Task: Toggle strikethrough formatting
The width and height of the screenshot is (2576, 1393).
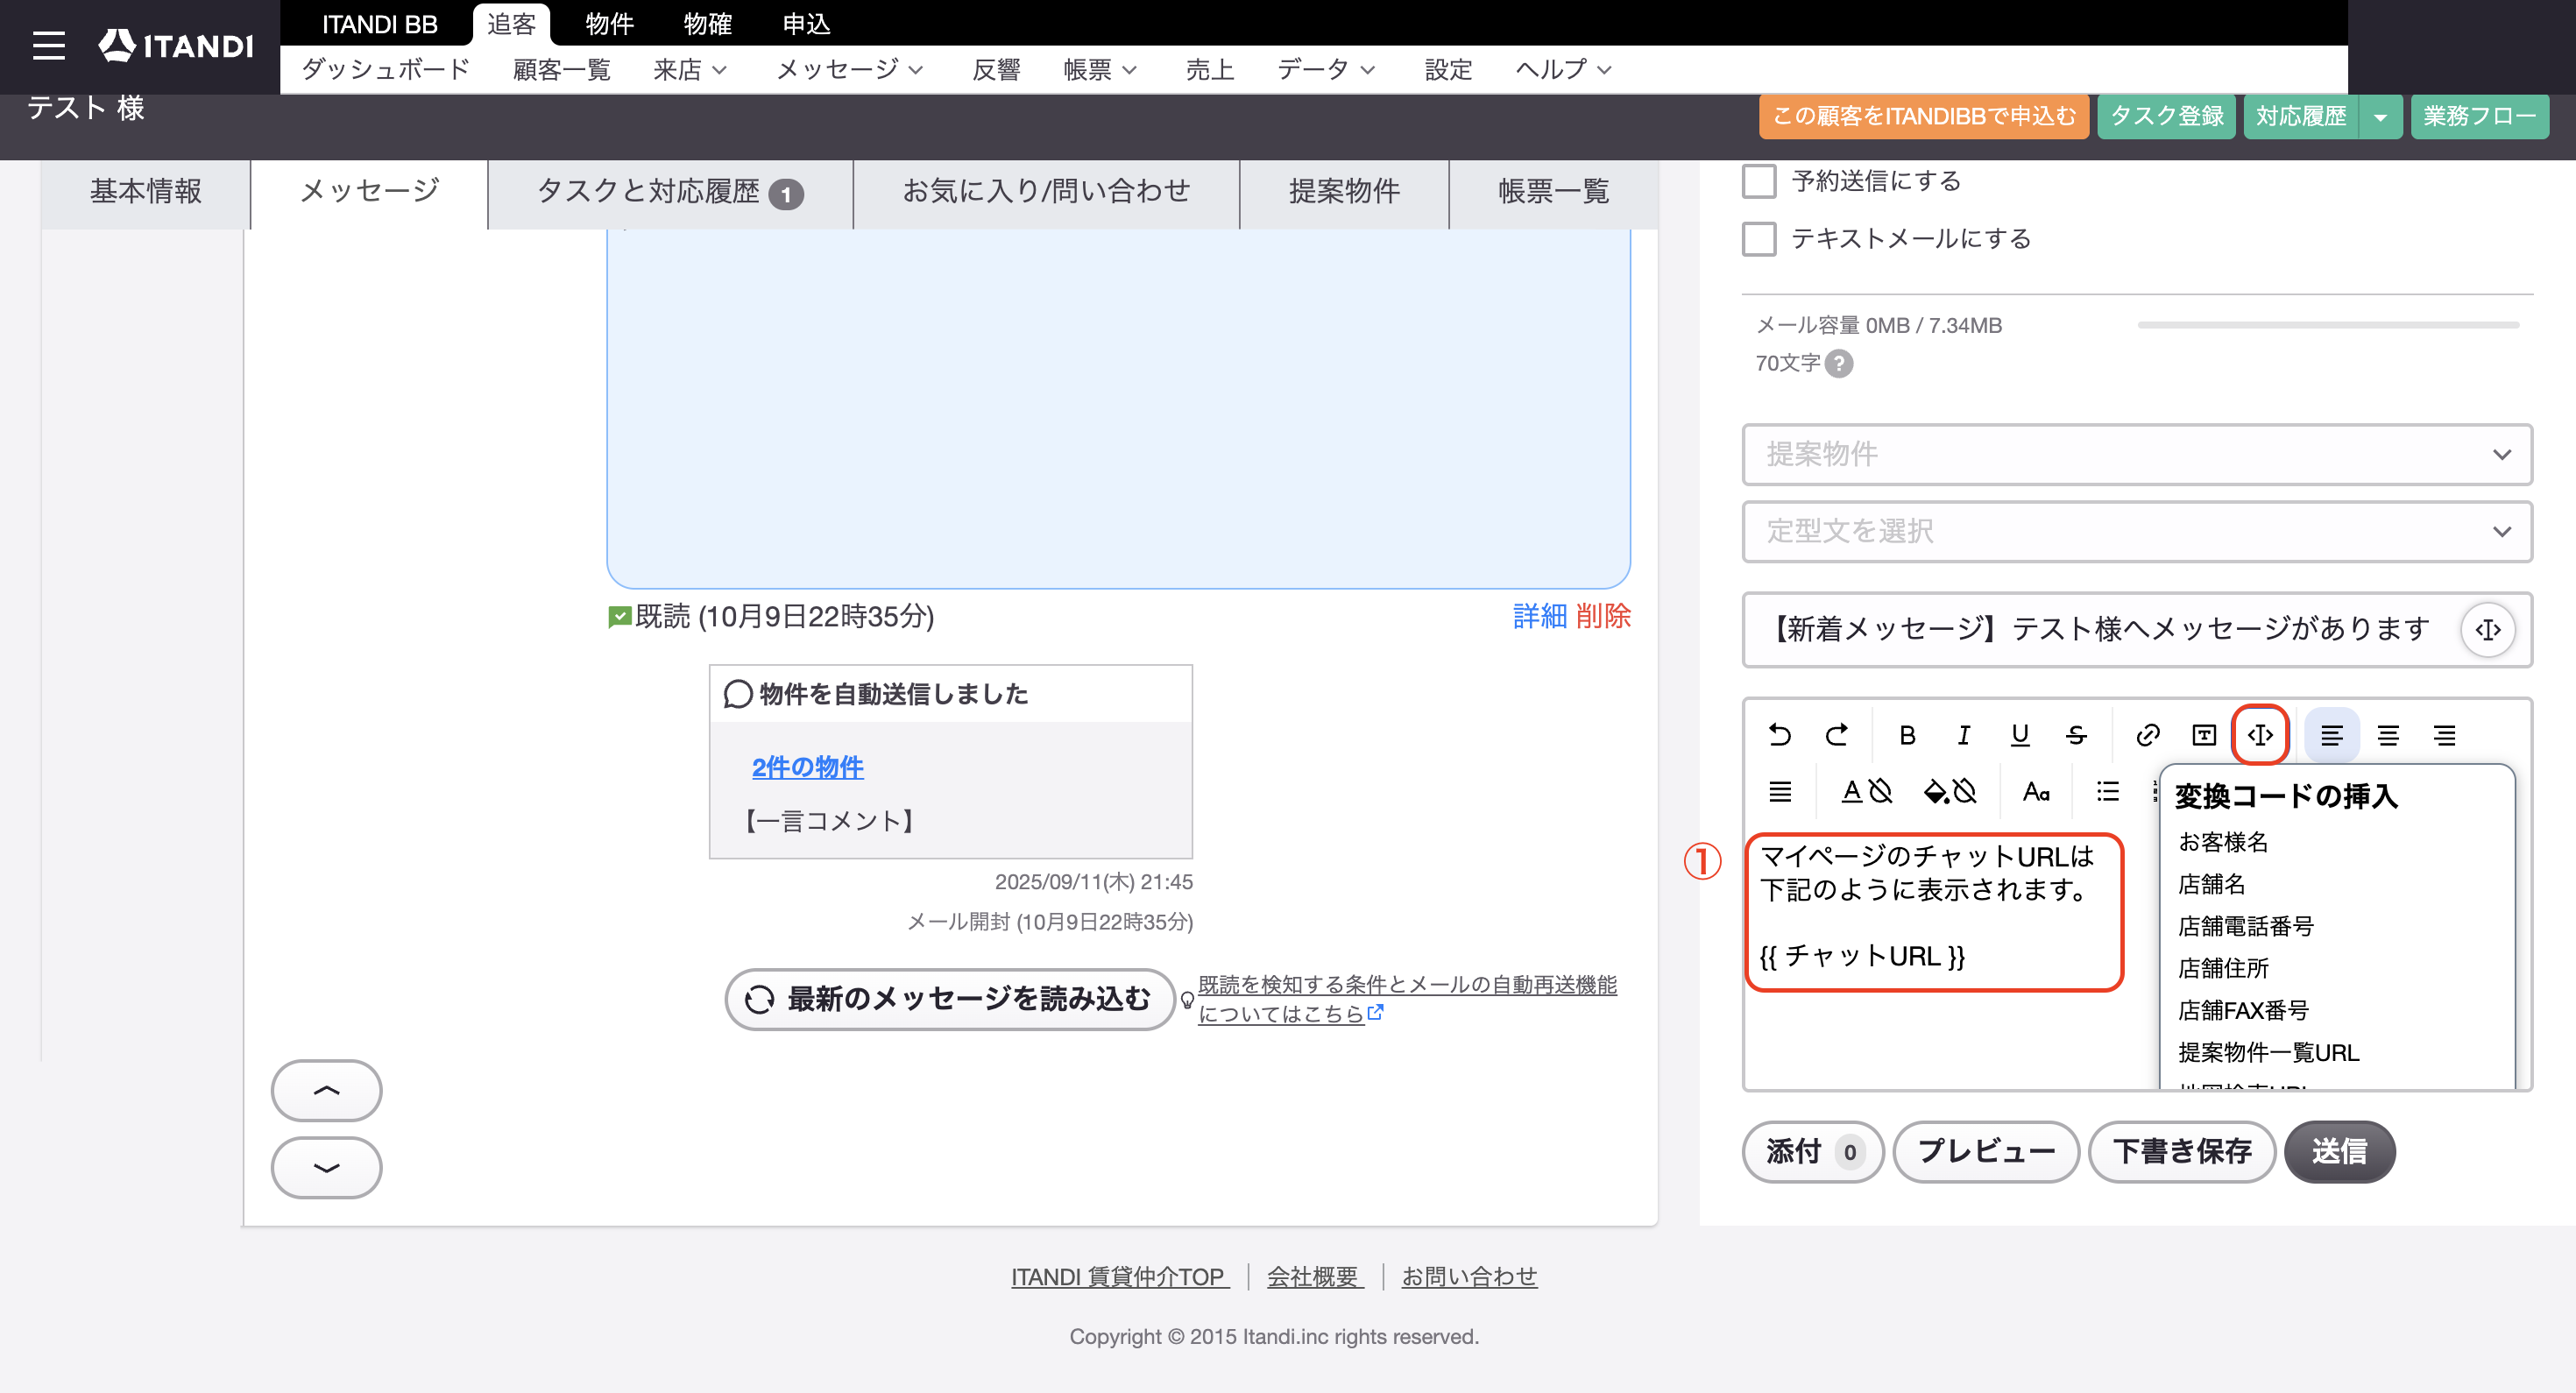Action: click(x=2076, y=735)
